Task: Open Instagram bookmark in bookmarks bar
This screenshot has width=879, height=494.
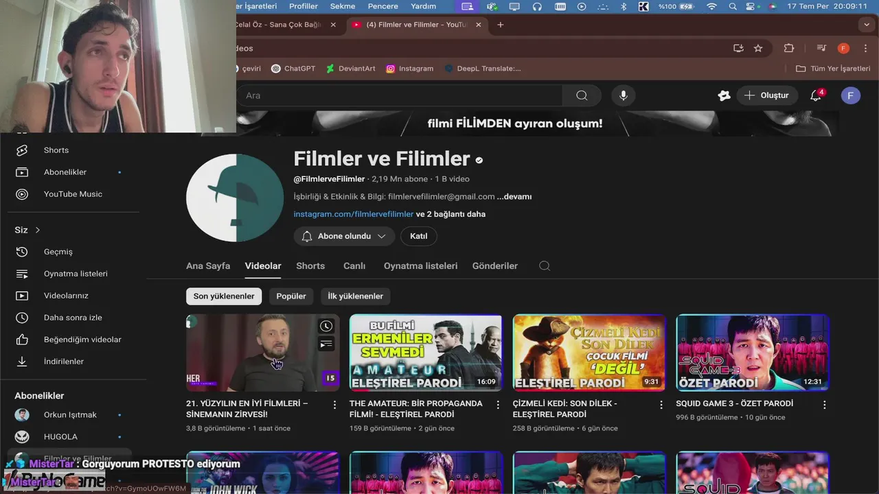Action: click(409, 69)
